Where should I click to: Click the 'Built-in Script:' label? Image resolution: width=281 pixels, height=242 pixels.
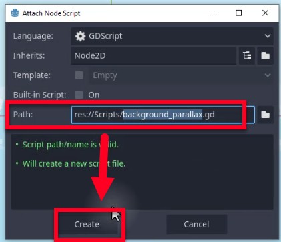(x=40, y=95)
